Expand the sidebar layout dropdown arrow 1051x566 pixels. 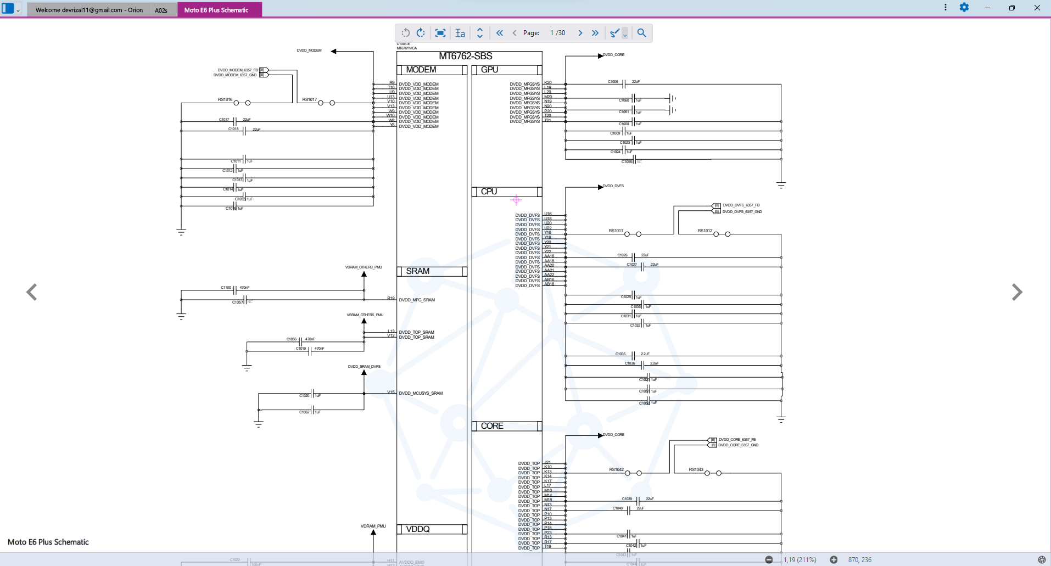click(x=18, y=10)
